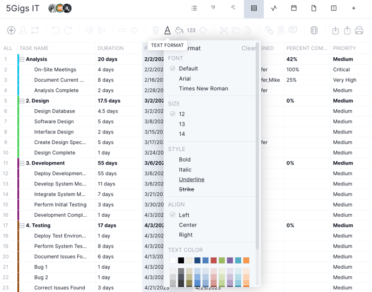This screenshot has width=372, height=292.
Task: Click the attachment paperclip icon
Action: coord(269,30)
